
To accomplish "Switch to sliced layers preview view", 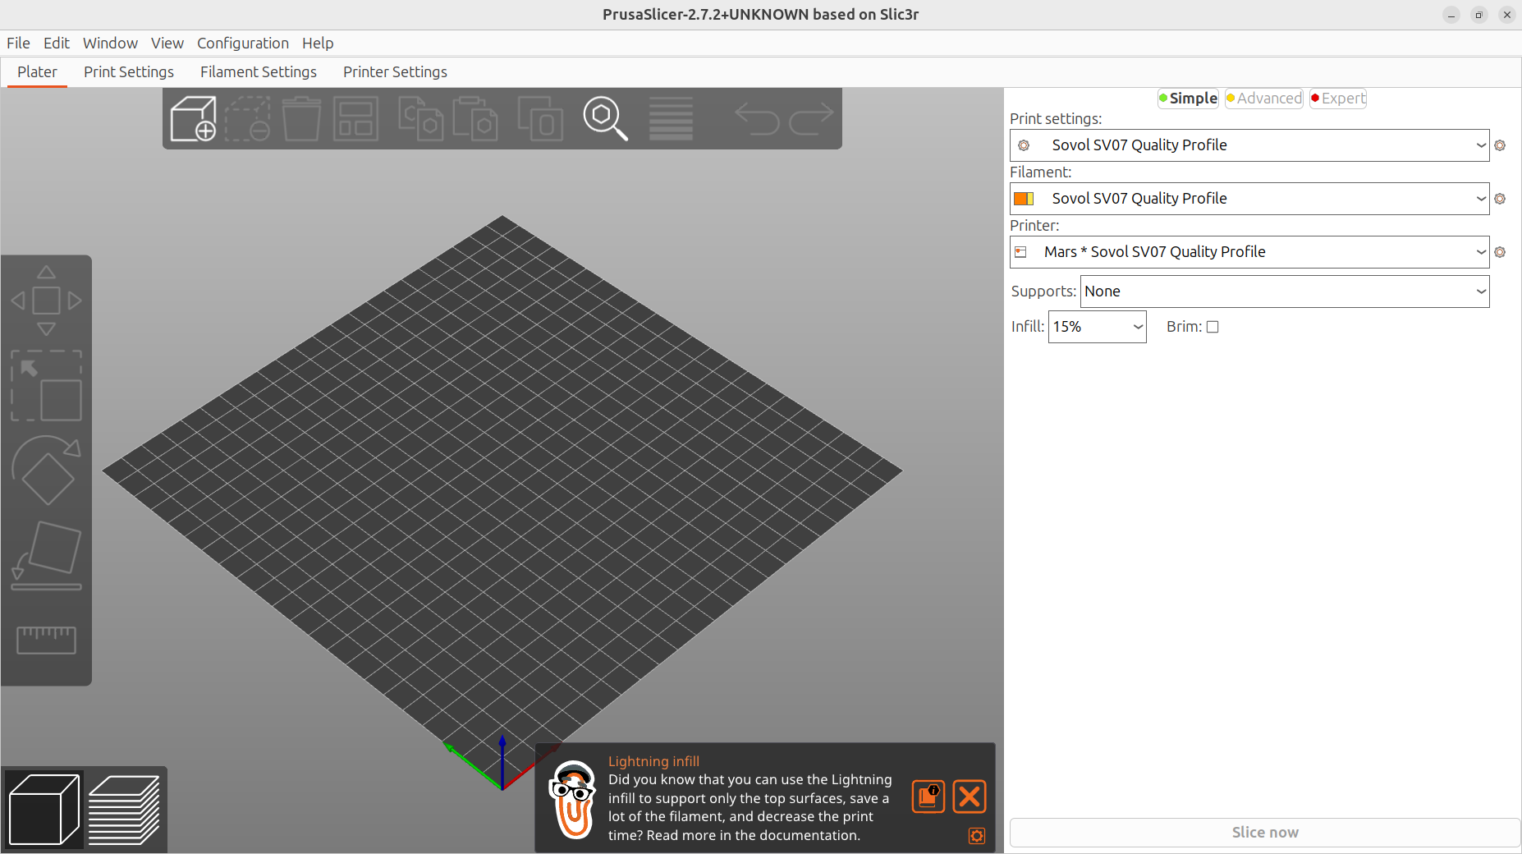I will tap(124, 810).
